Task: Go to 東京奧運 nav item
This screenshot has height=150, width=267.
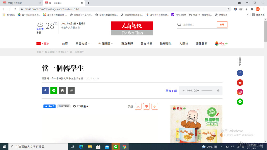Action: (x=127, y=44)
